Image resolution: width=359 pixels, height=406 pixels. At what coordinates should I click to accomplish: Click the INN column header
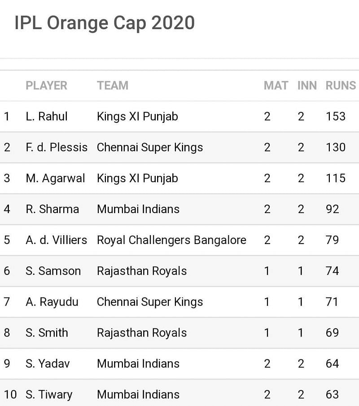pyautogui.click(x=307, y=85)
